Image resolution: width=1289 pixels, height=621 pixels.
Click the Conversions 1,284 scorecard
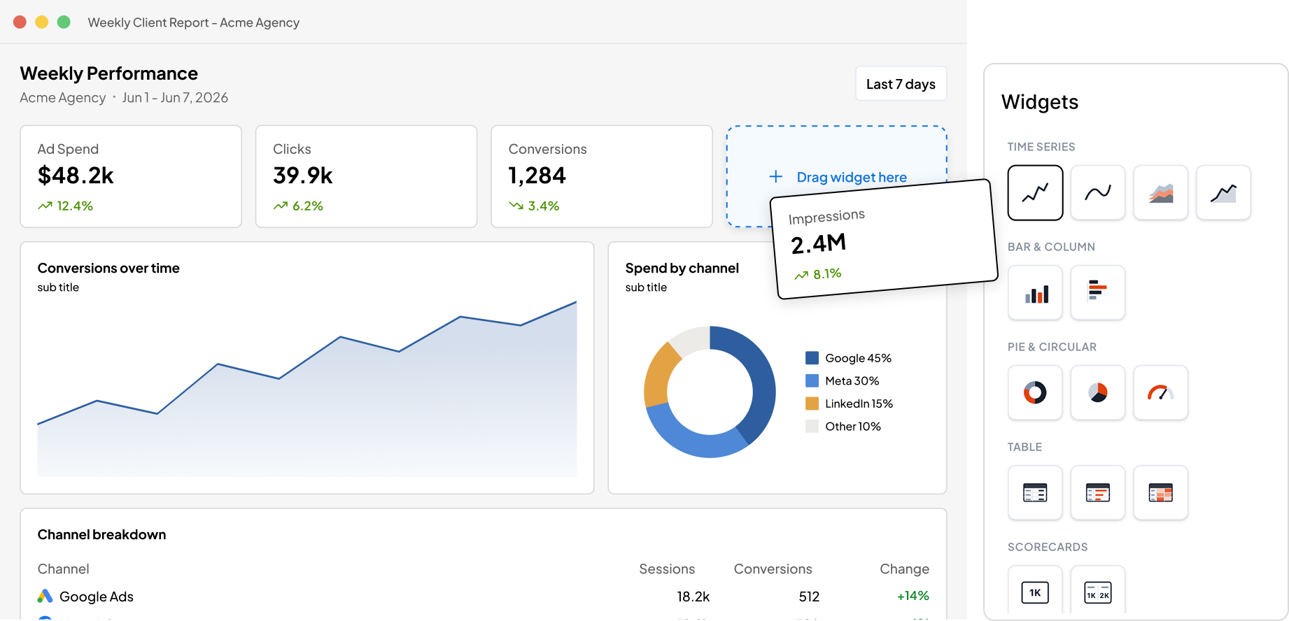click(602, 176)
